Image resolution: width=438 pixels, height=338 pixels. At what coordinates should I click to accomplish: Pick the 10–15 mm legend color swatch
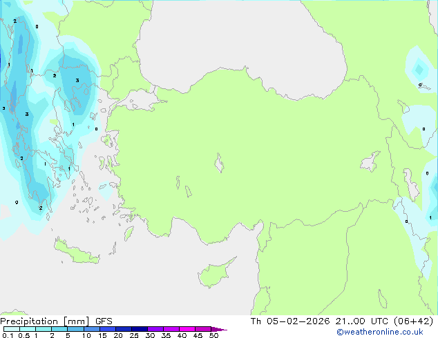click(x=91, y=329)
